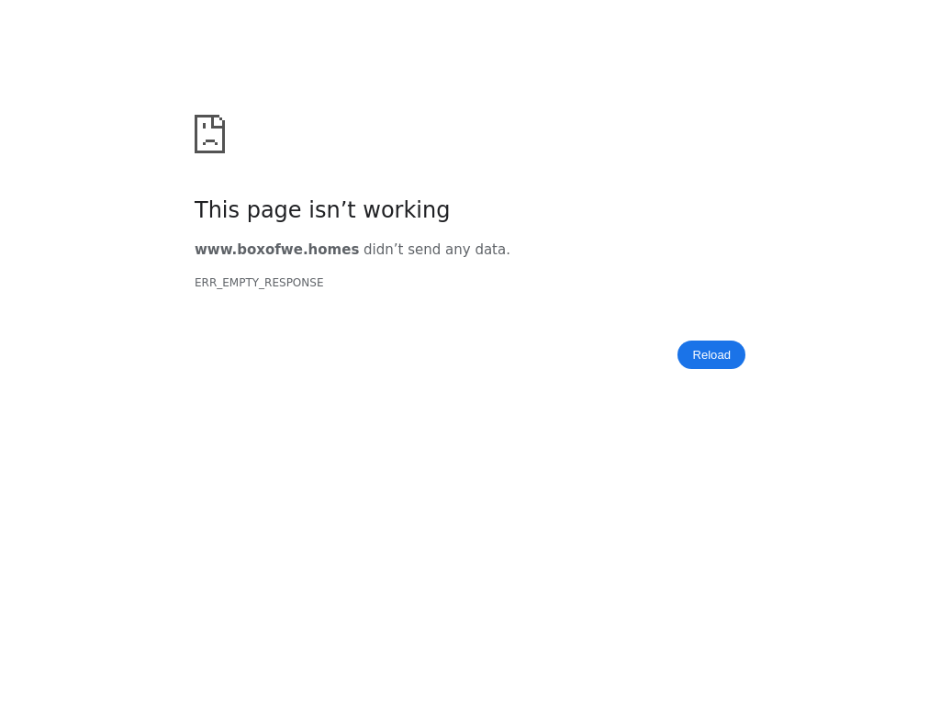Click the word "send" in the message

425,250
